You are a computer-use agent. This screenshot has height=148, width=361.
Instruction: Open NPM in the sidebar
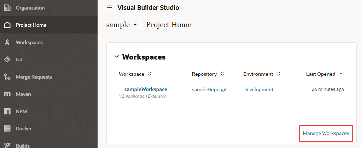[48, 111]
